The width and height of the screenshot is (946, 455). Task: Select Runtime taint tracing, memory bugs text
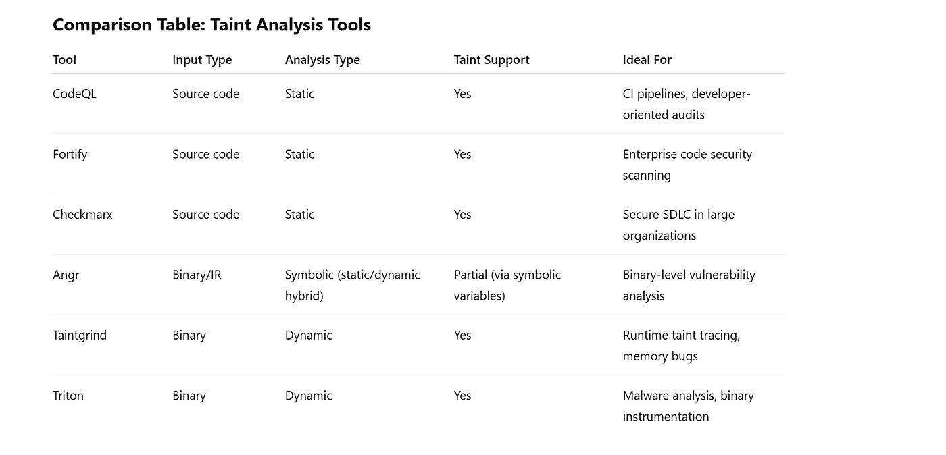click(681, 346)
